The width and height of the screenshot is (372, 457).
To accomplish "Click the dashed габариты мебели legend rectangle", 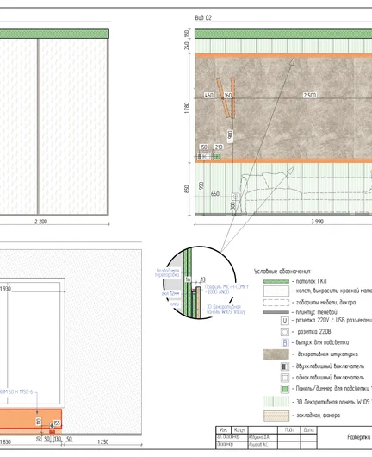I will pos(276,303).
